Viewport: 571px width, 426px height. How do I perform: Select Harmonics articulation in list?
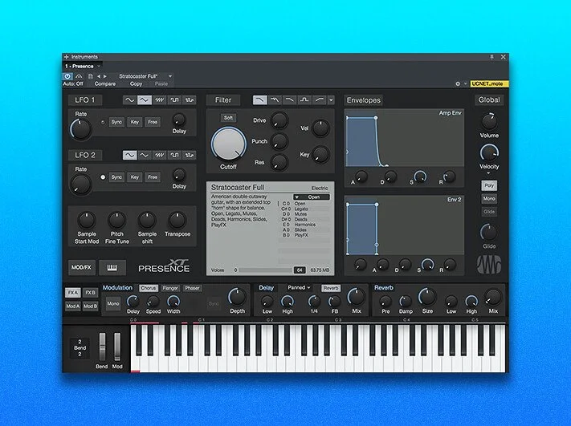(305, 225)
